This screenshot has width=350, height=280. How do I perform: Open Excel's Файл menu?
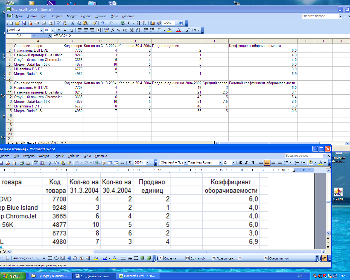pos(19,16)
